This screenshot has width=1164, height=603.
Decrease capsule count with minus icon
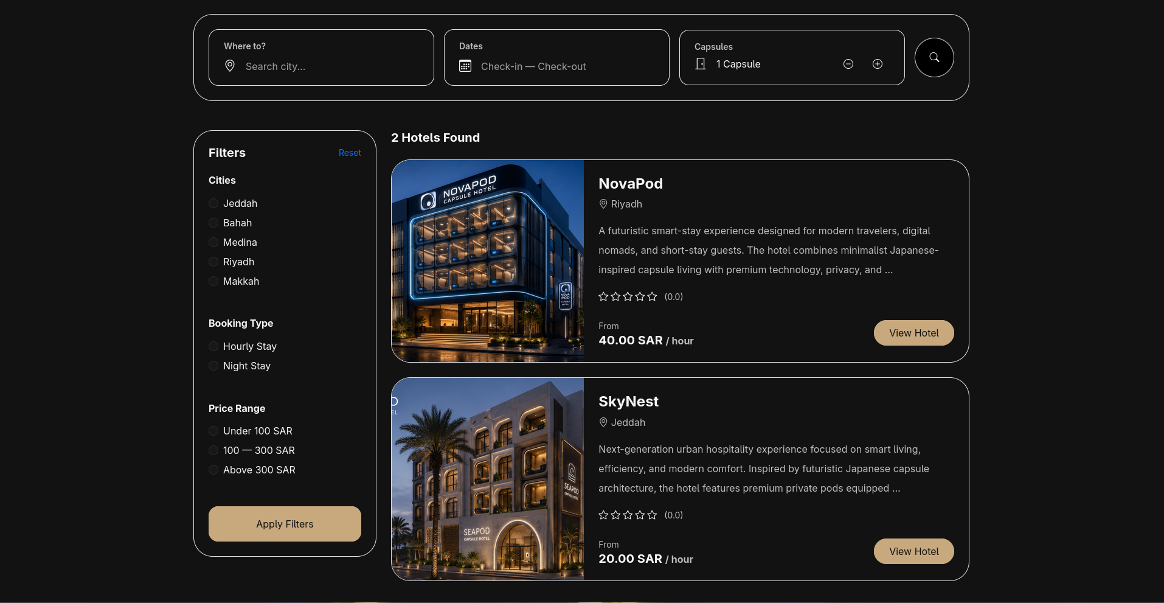click(x=848, y=64)
